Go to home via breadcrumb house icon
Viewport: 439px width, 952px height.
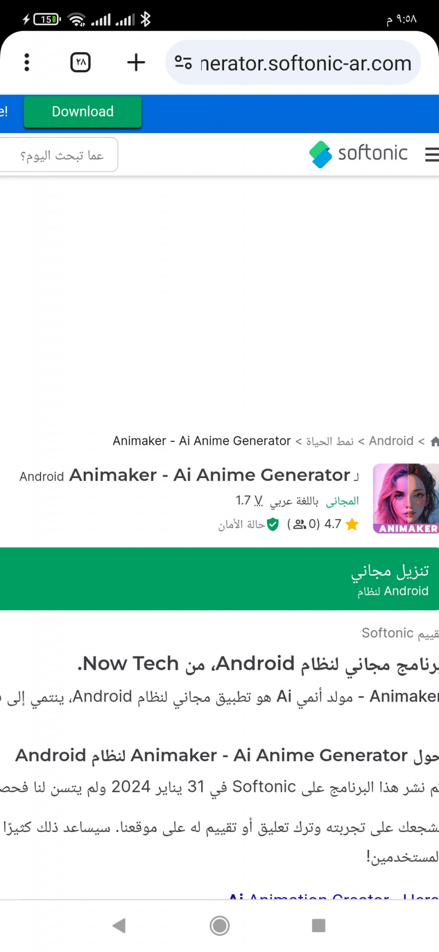435,441
